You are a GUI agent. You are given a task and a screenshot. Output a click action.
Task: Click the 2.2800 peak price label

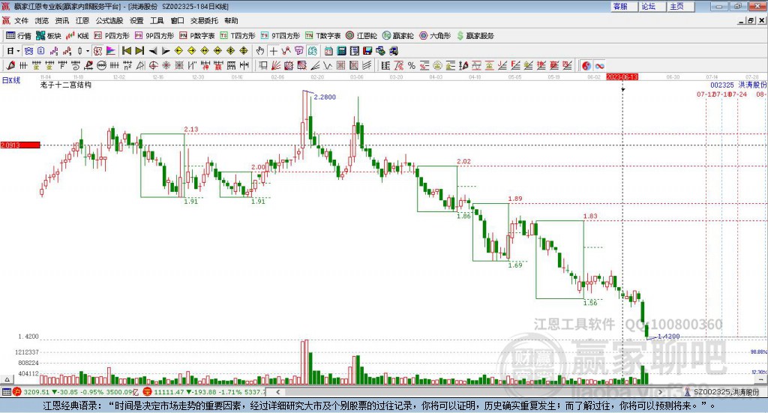[325, 97]
